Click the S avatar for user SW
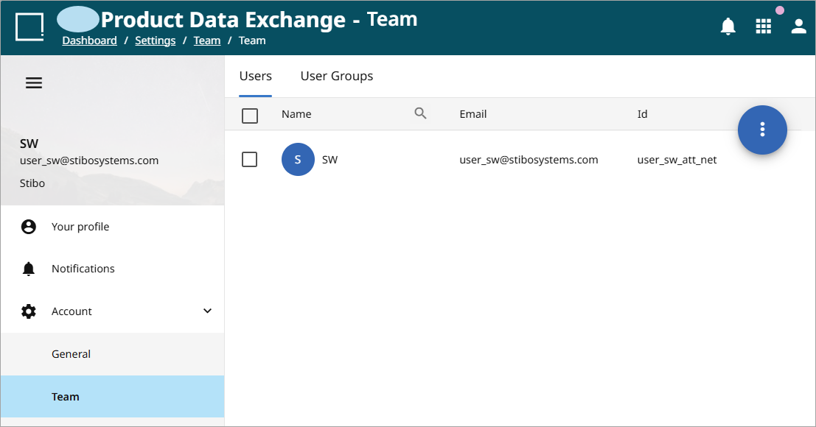The height and width of the screenshot is (427, 816). pyautogui.click(x=298, y=160)
